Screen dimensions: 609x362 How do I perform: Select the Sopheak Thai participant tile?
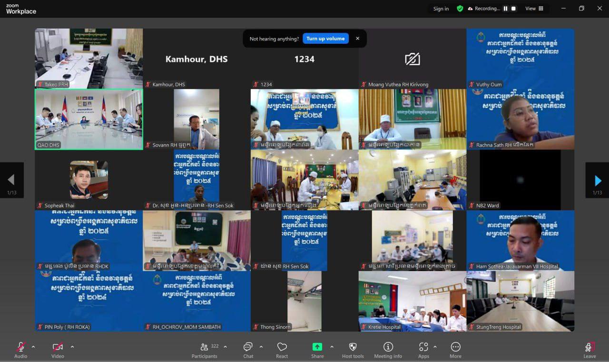[88, 180]
